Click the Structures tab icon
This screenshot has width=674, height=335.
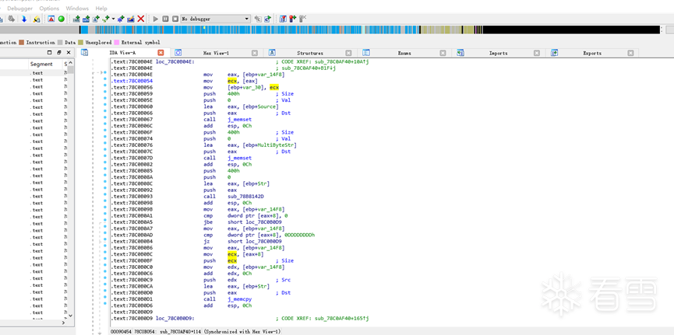pos(272,53)
